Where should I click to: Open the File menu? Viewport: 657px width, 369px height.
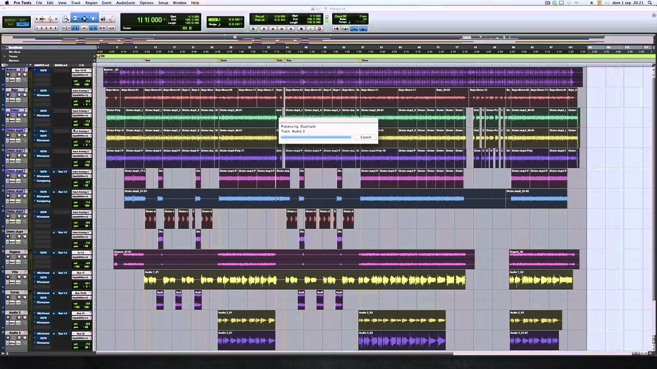click(x=39, y=3)
